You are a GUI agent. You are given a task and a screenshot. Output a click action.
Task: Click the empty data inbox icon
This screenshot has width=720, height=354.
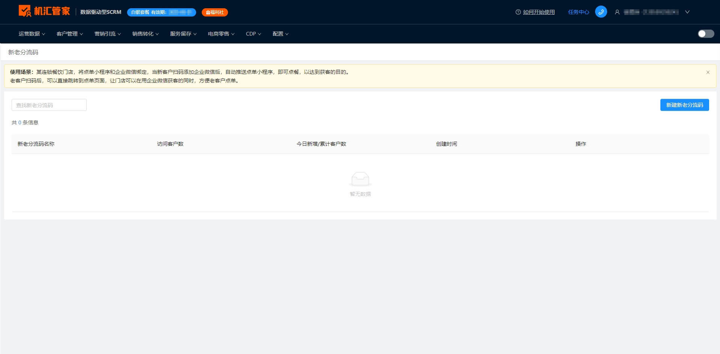360,179
